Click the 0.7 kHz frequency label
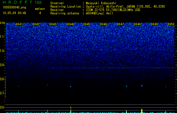177x113 pixels. coord(2,93)
